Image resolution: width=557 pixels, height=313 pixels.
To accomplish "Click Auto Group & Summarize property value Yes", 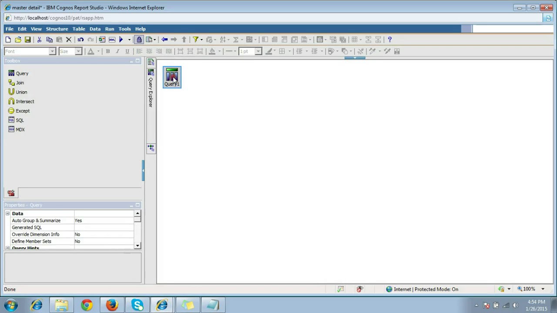I will [104, 220].
